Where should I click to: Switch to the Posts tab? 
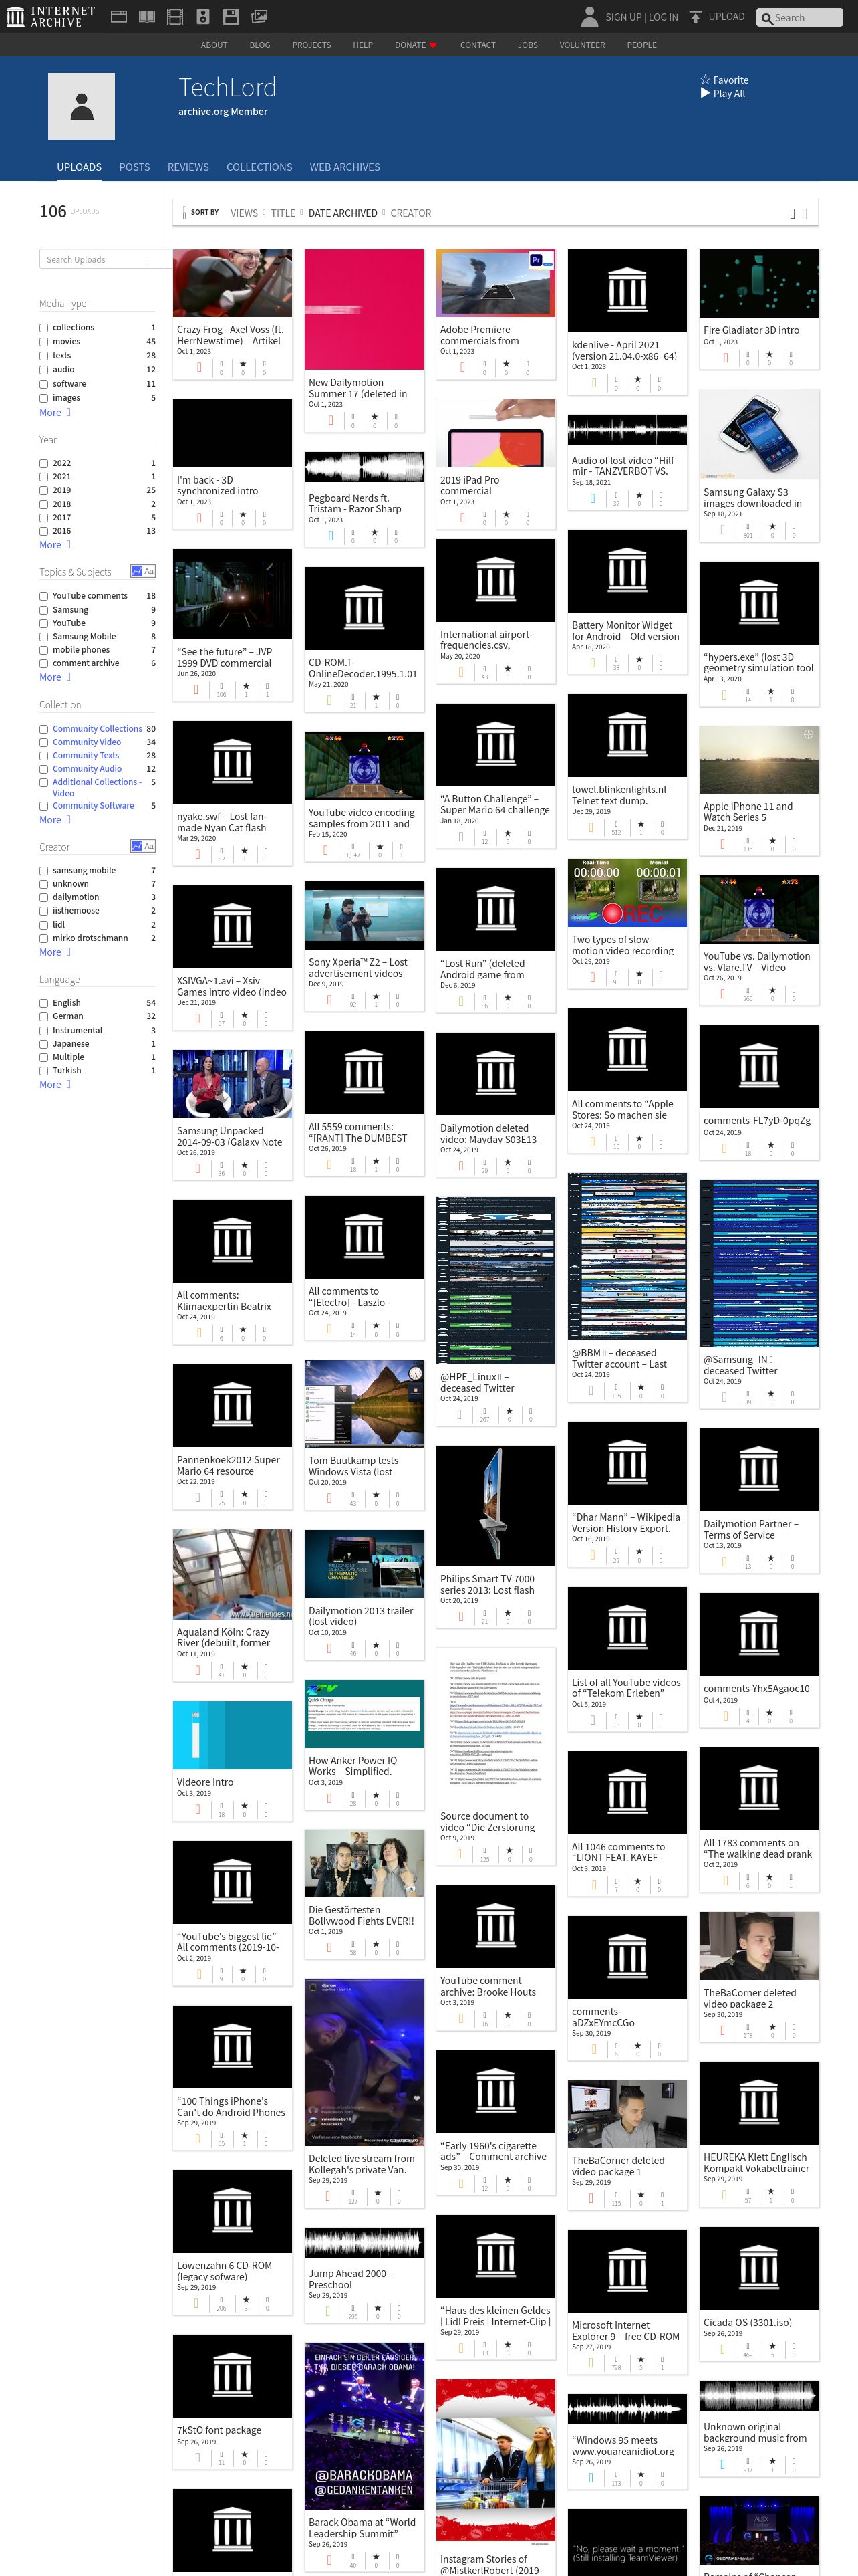(x=134, y=167)
